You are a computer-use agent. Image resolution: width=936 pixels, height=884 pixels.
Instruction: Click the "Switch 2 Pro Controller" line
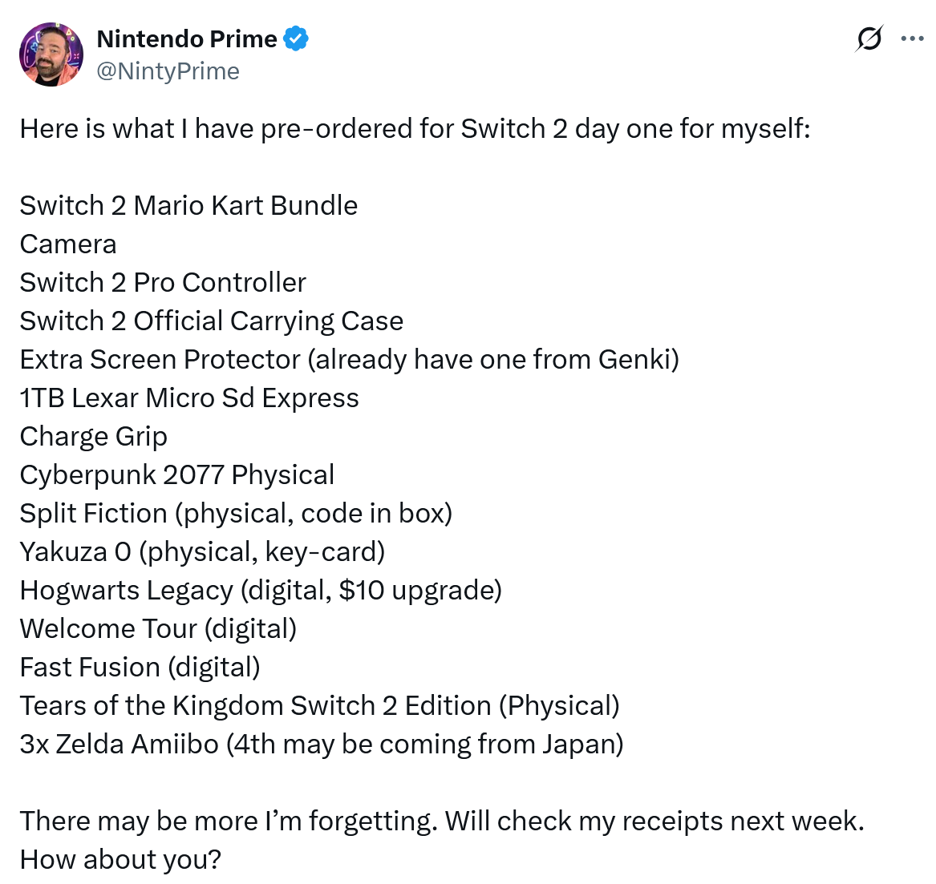(x=163, y=282)
